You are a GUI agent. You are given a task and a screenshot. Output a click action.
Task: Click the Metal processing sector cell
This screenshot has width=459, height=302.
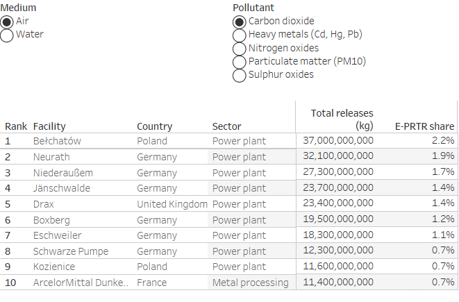click(250, 283)
